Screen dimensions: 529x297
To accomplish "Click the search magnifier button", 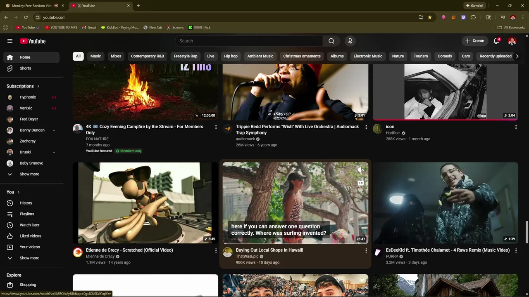I will (331, 41).
